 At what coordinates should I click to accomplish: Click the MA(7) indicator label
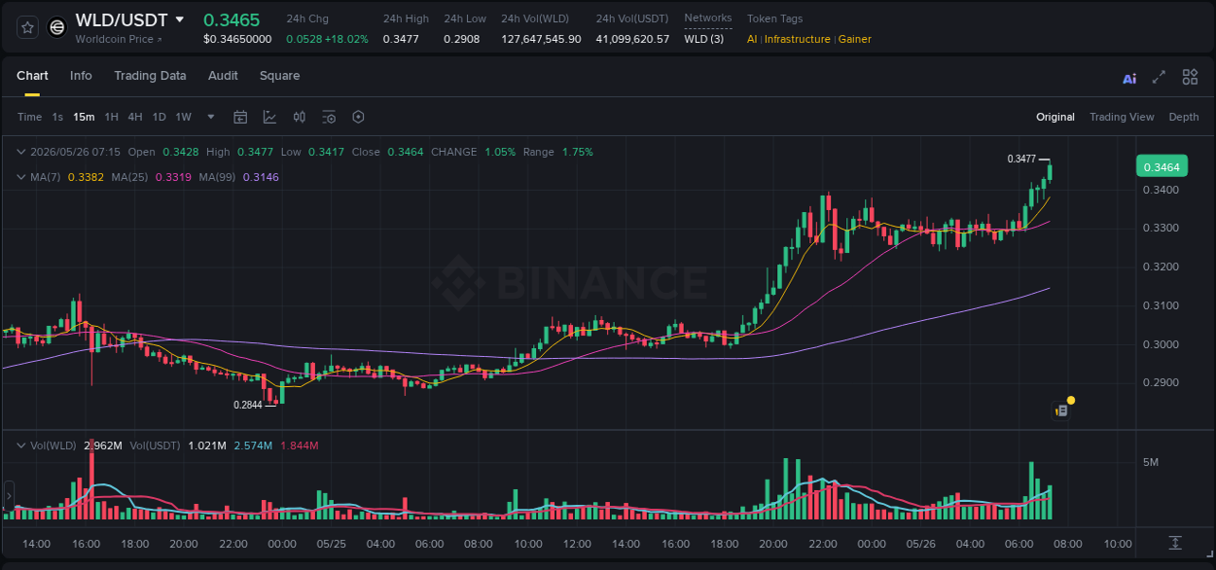pos(46,177)
